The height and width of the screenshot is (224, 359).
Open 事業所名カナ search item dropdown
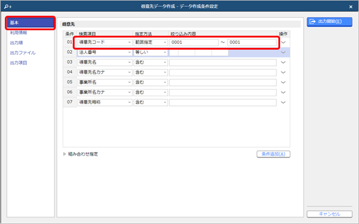pos(105,93)
